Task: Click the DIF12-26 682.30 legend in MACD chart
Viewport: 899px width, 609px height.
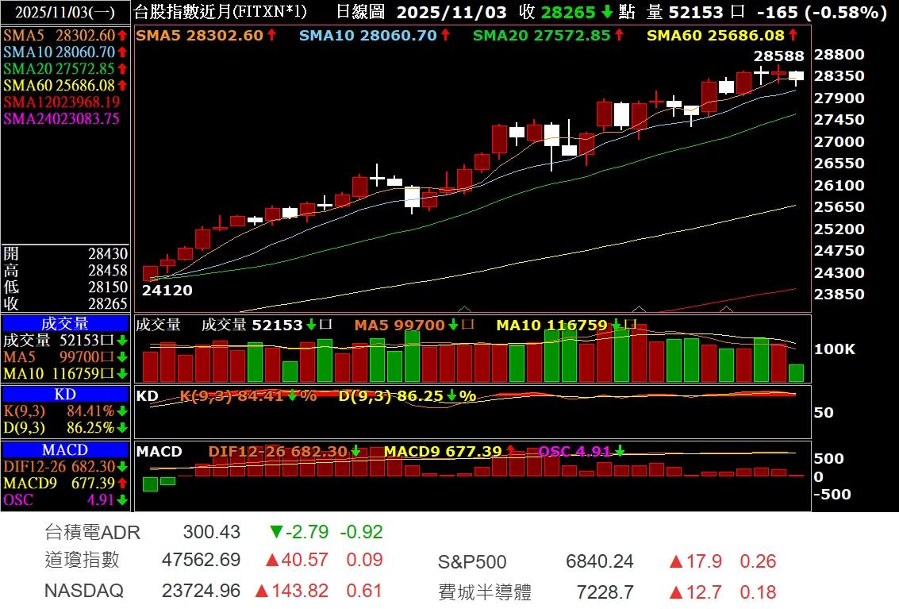Action: tap(284, 452)
